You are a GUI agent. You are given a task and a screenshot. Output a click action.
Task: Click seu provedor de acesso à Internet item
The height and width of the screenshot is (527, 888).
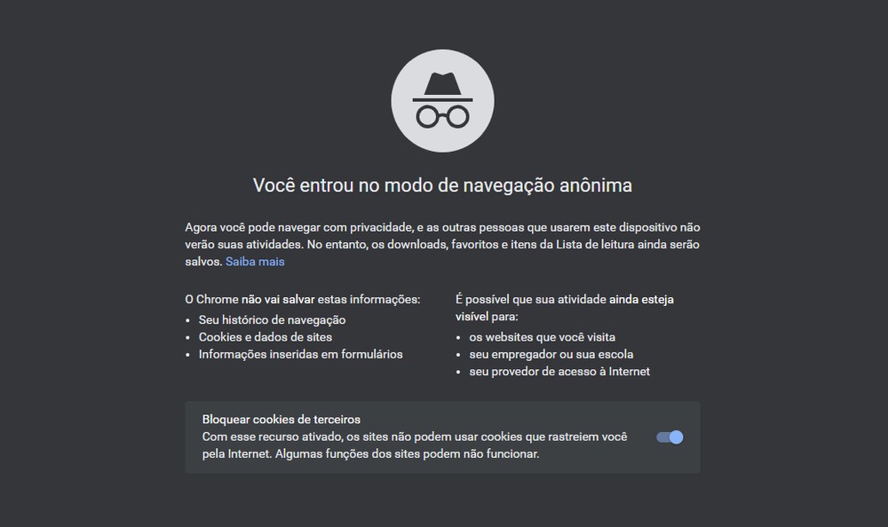[x=559, y=372]
